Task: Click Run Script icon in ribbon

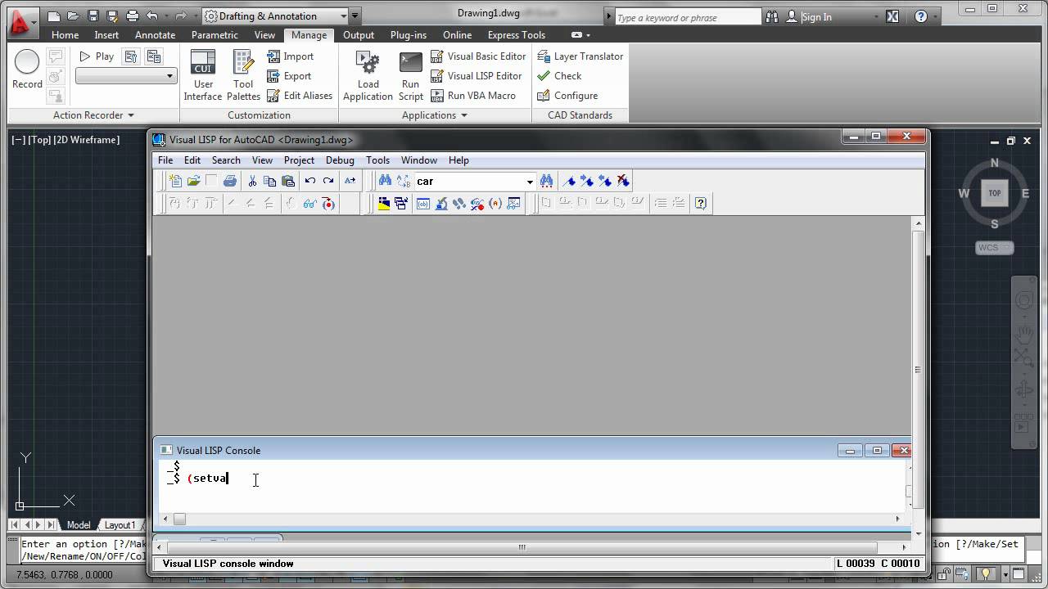Action: pos(410,76)
